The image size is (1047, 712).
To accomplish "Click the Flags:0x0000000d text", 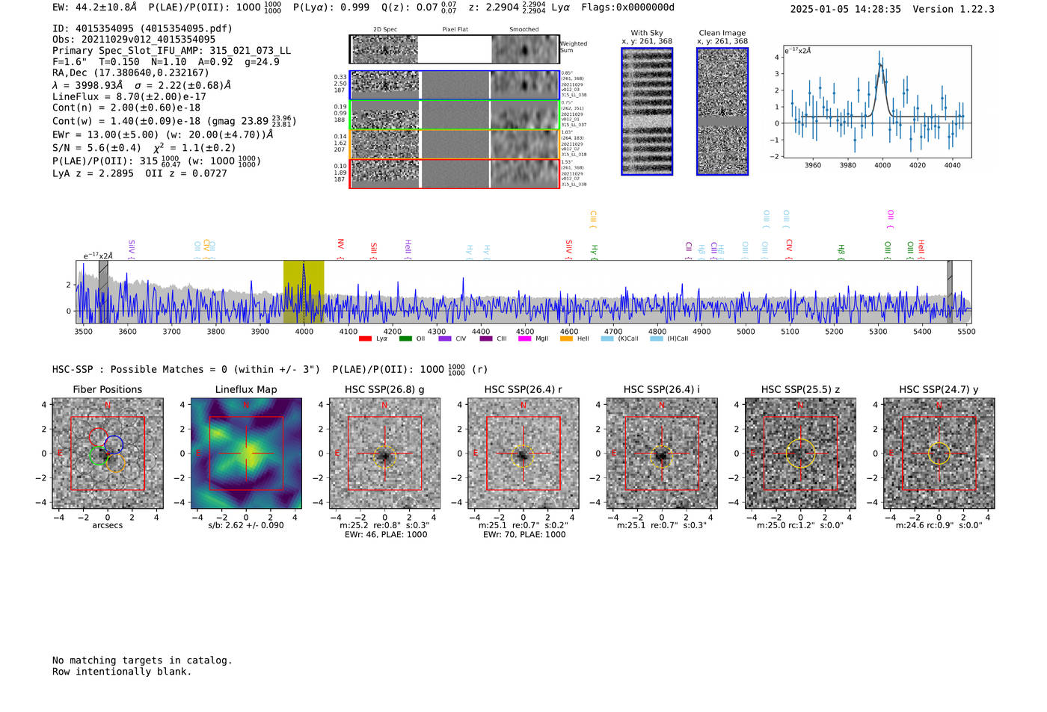I will (627, 7).
